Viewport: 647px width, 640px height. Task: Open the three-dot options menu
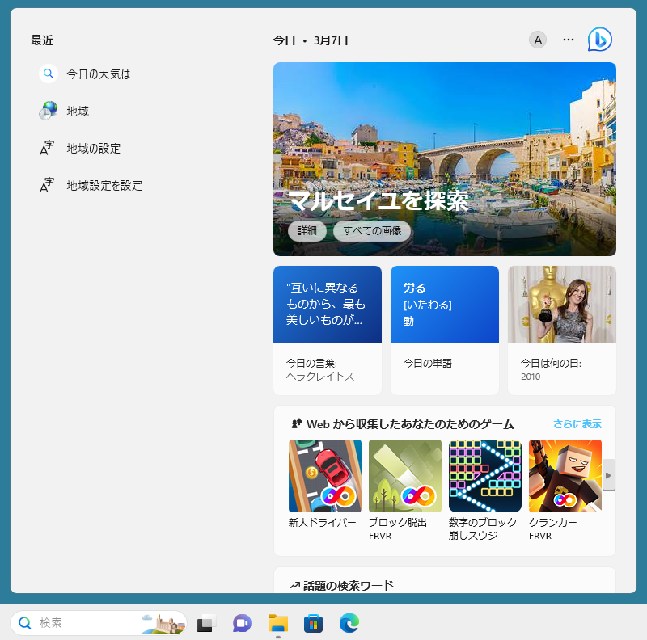point(568,39)
